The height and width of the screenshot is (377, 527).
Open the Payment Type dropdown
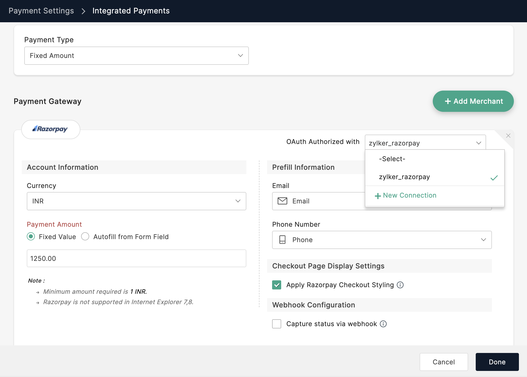click(x=136, y=56)
